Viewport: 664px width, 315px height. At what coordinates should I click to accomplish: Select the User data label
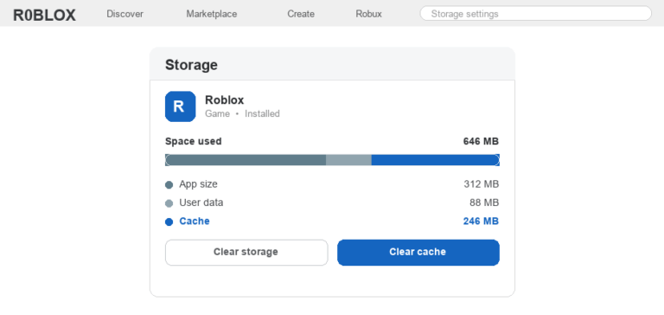[201, 202]
